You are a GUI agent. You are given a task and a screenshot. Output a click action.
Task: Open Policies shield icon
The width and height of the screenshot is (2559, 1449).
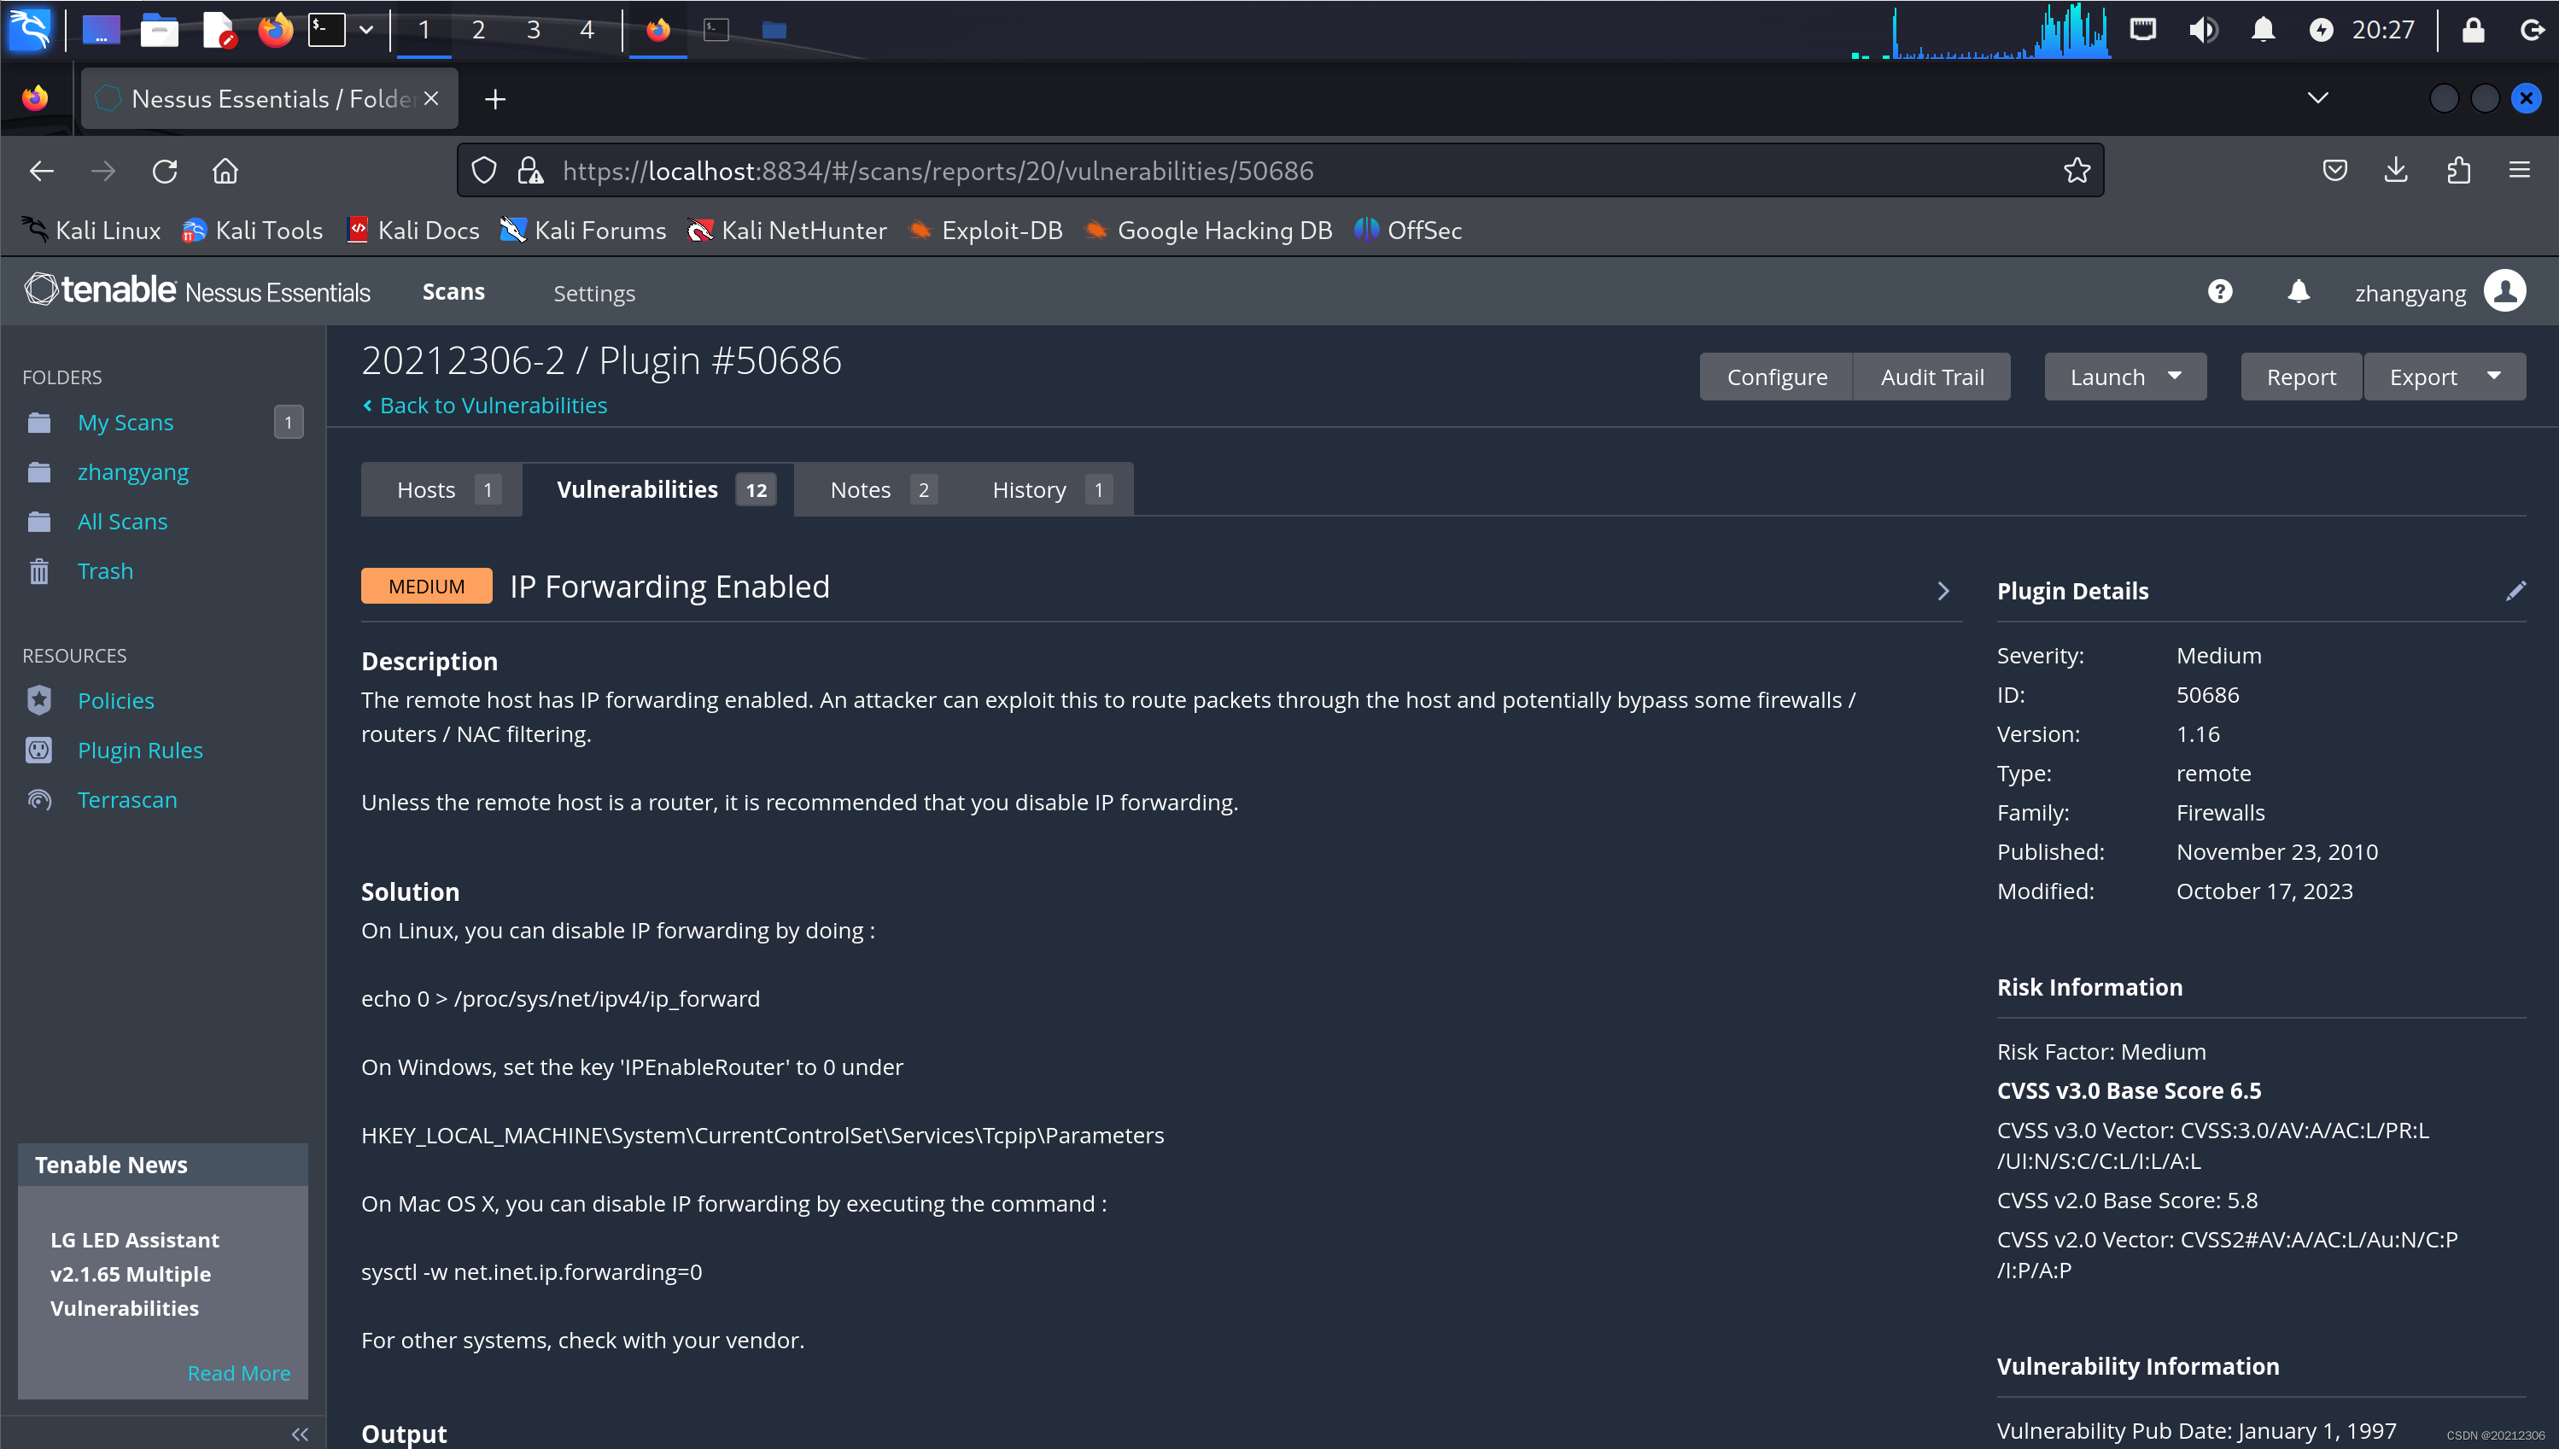coord(38,701)
